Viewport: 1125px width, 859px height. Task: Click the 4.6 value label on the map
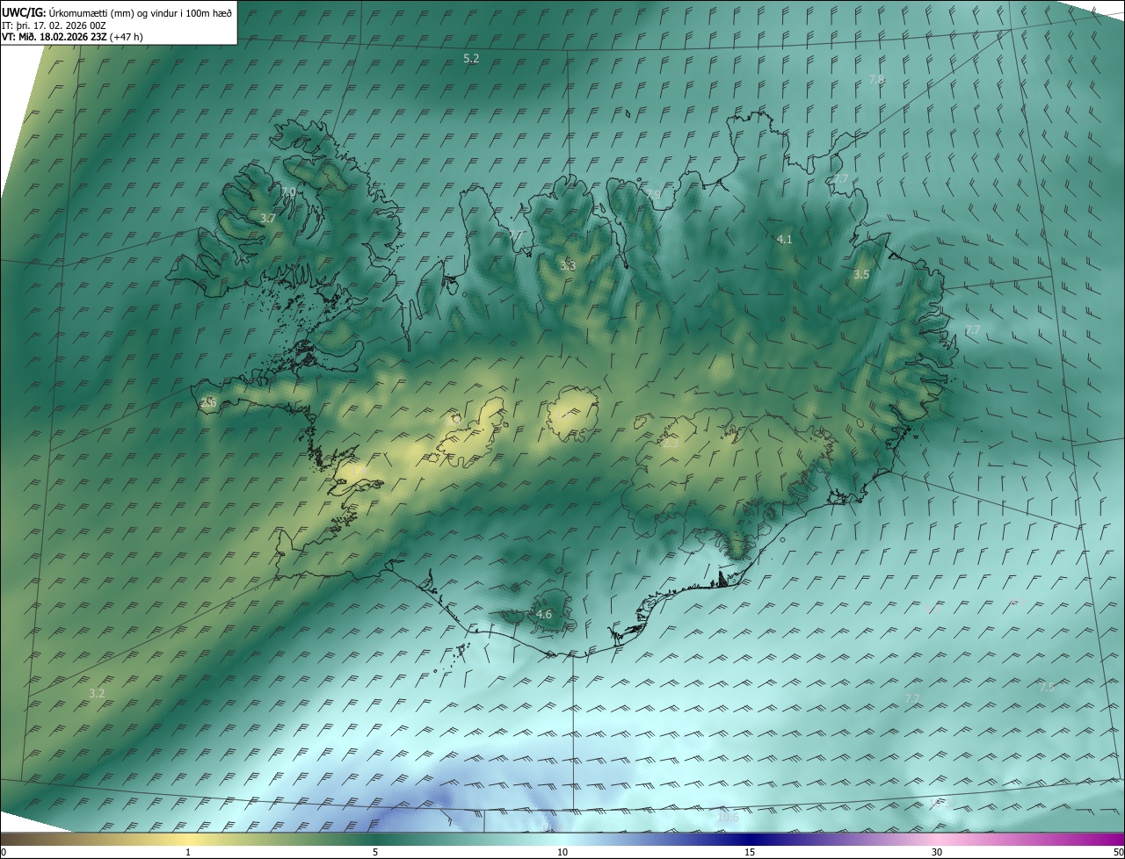[x=544, y=614]
